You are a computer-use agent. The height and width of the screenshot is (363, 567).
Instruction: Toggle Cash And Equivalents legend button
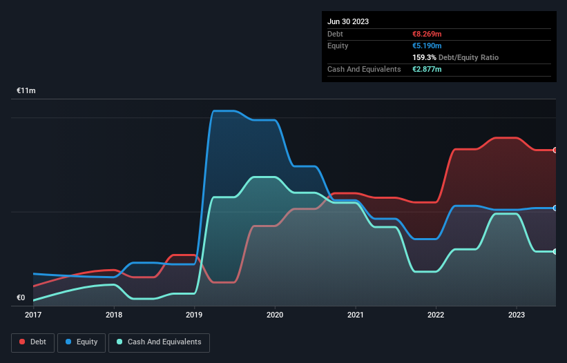point(159,342)
